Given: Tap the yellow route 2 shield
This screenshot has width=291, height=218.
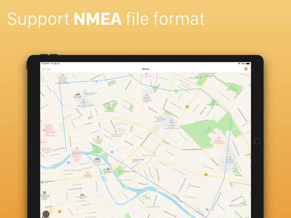Looking at the screenshot, I should [187, 107].
